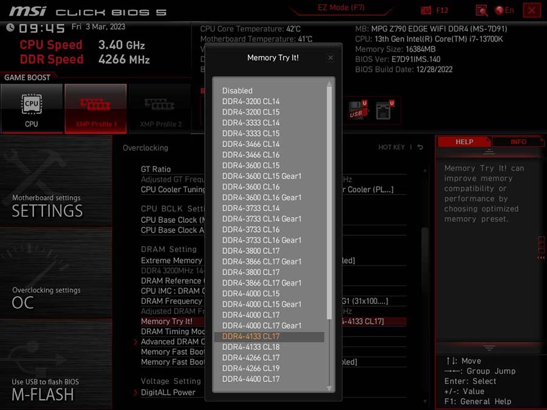Click help panel top collapse handle

click(x=489, y=152)
